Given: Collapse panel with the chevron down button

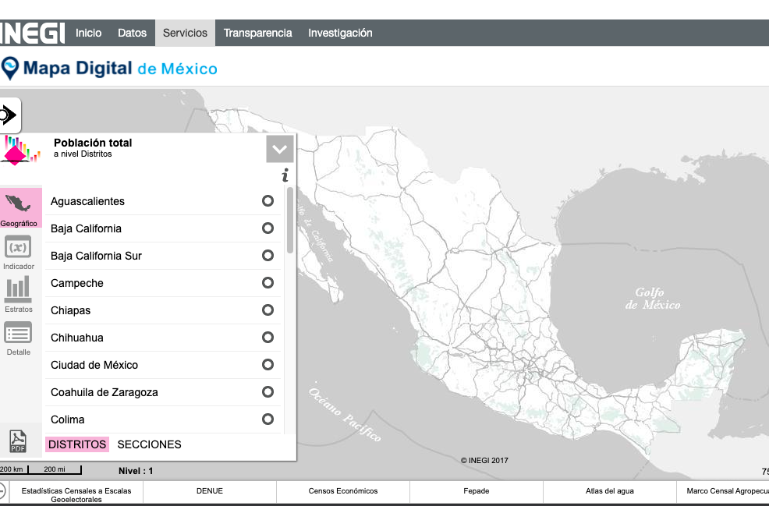Looking at the screenshot, I should point(280,149).
